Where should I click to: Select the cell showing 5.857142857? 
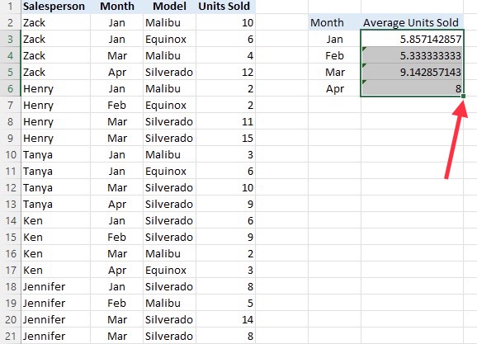point(412,39)
